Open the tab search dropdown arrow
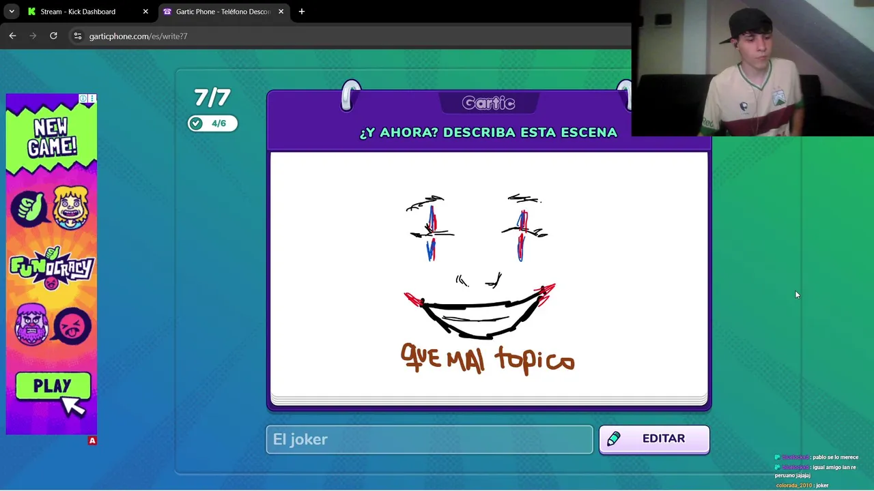Screen dimensions: 874x491 click(x=12, y=12)
